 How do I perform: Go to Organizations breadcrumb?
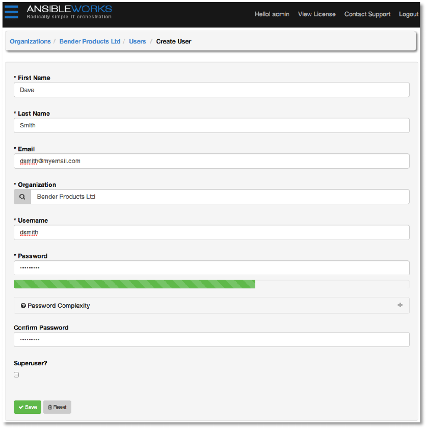31,42
